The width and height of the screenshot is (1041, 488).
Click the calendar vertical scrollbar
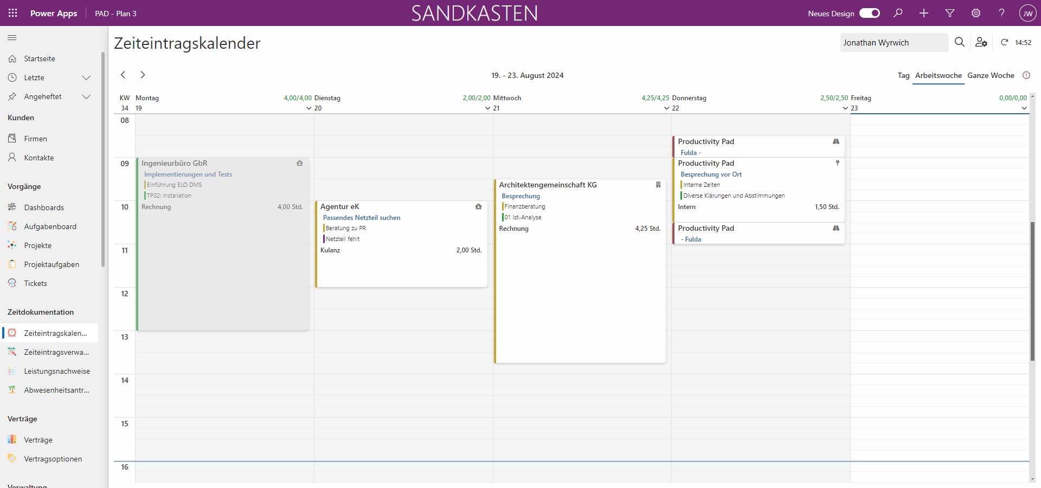(x=1032, y=291)
